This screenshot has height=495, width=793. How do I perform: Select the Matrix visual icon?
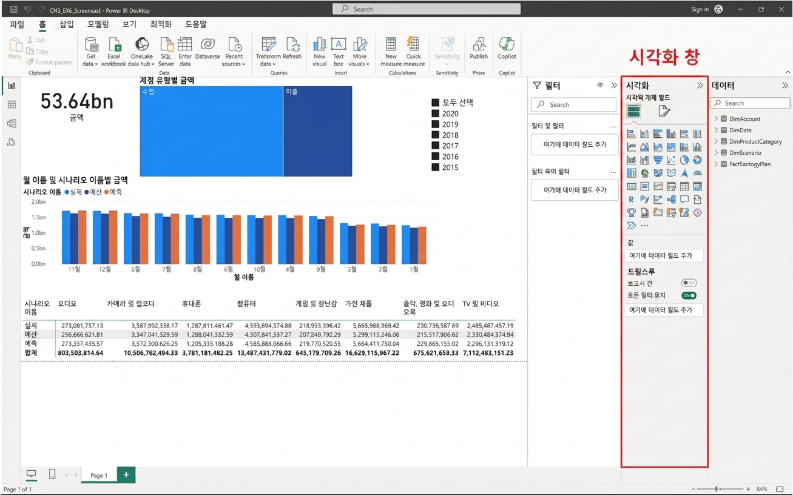(x=698, y=186)
